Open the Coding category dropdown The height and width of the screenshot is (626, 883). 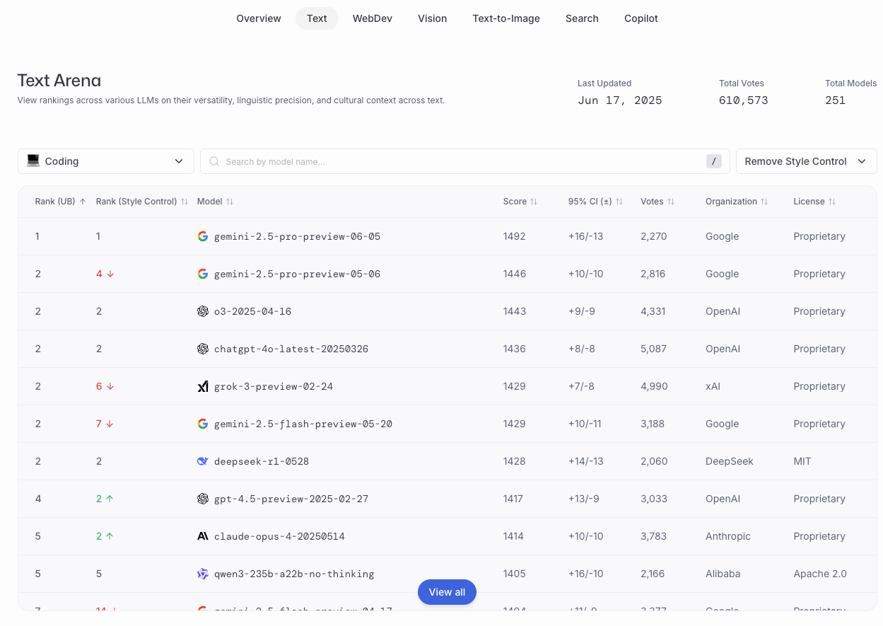[x=106, y=161]
